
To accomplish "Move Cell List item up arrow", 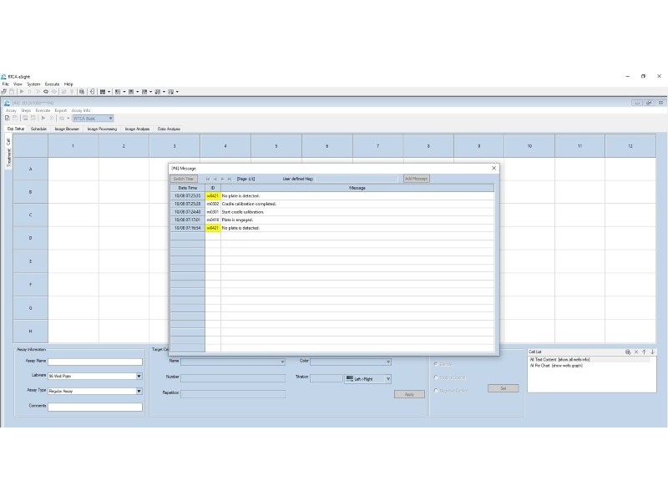I will pyautogui.click(x=644, y=352).
